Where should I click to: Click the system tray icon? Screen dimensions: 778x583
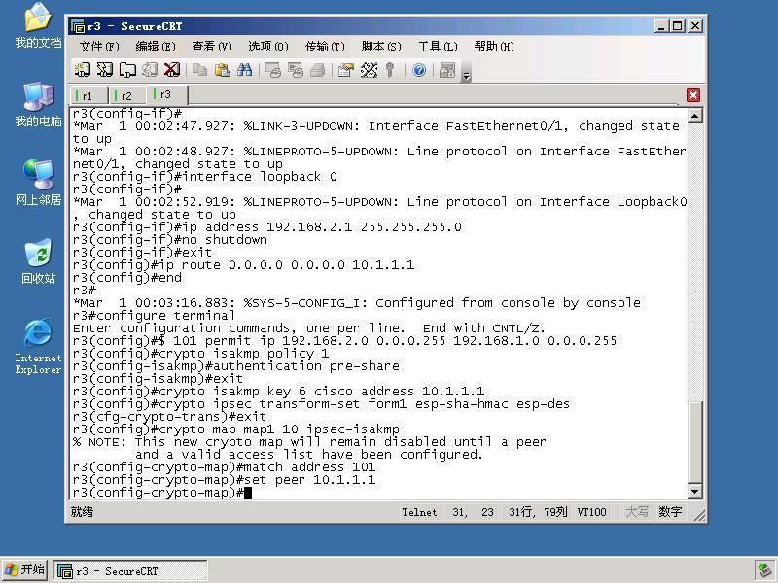(764, 569)
